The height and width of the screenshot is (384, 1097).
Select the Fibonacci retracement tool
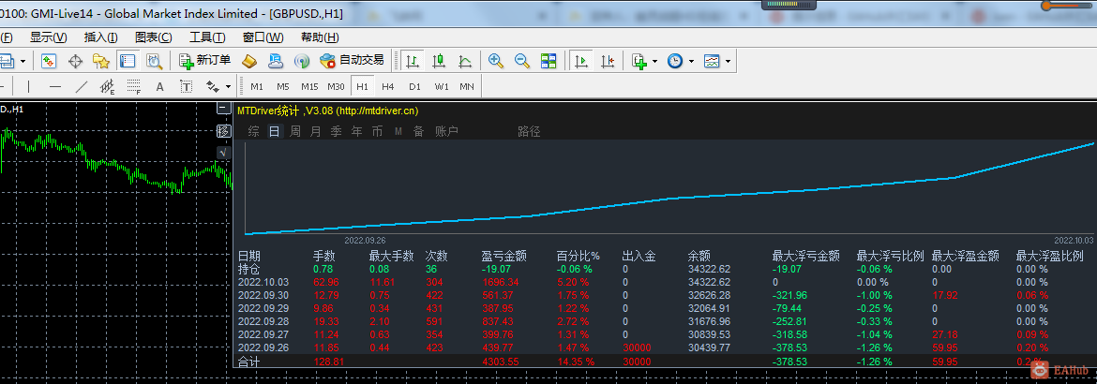133,87
